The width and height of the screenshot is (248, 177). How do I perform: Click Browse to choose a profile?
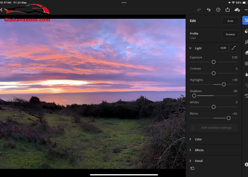(230, 34)
